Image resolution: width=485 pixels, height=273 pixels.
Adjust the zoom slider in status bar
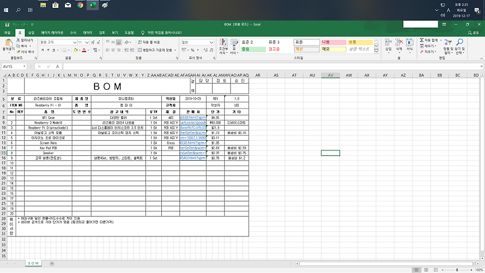coord(457,270)
